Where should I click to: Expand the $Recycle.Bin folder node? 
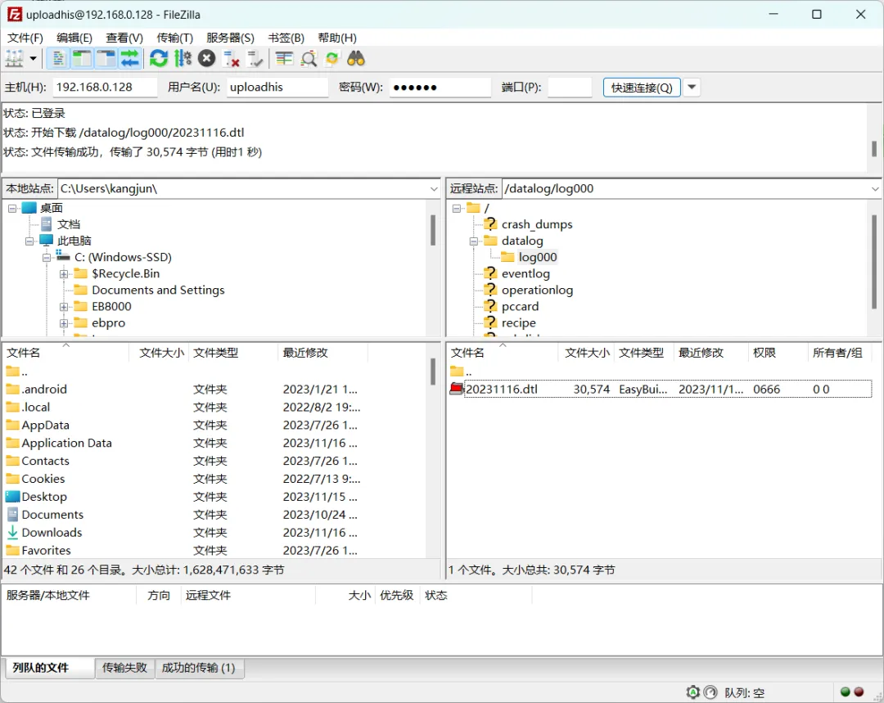point(64,274)
